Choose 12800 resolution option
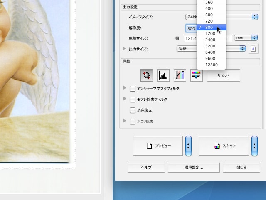 [x=211, y=65]
